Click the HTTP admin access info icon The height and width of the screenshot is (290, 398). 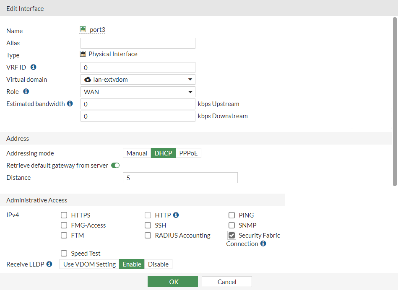[175, 215]
